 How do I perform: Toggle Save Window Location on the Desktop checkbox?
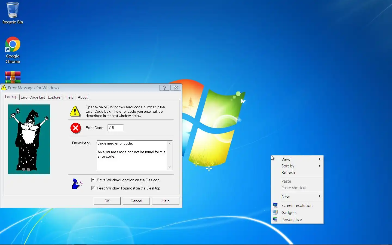click(93, 180)
